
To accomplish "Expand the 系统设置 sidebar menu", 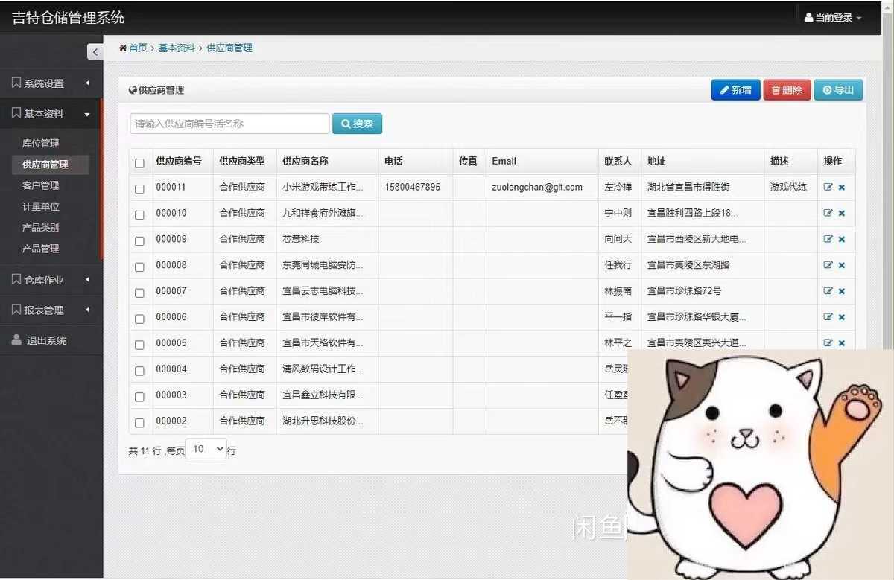I will (x=51, y=83).
